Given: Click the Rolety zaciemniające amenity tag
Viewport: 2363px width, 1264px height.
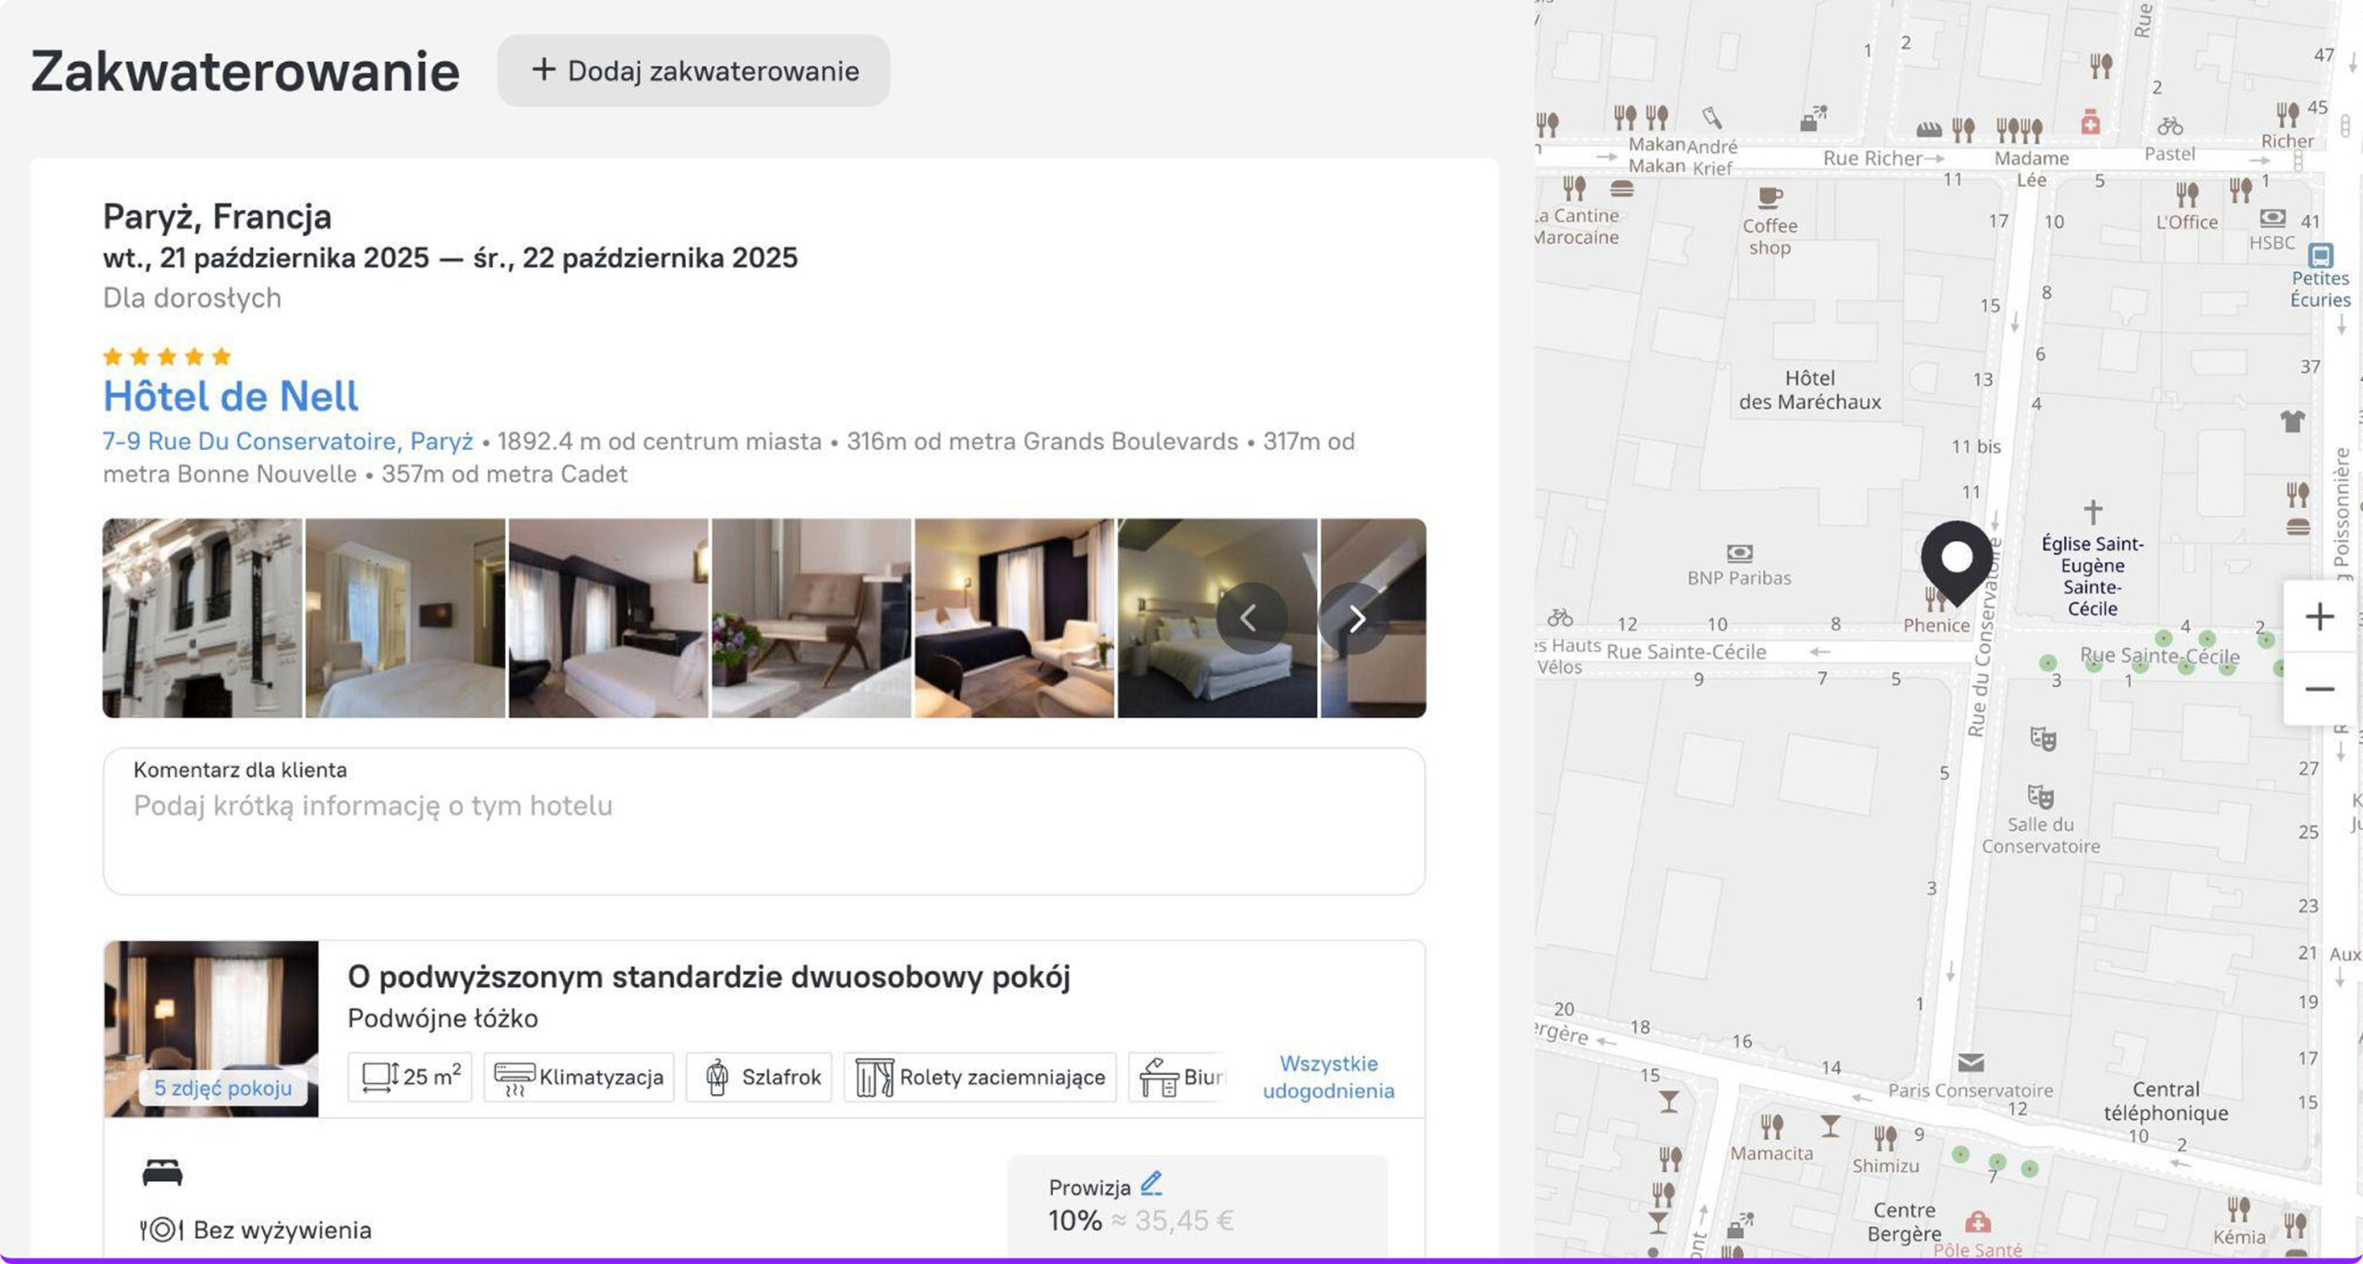Looking at the screenshot, I should (x=979, y=1077).
